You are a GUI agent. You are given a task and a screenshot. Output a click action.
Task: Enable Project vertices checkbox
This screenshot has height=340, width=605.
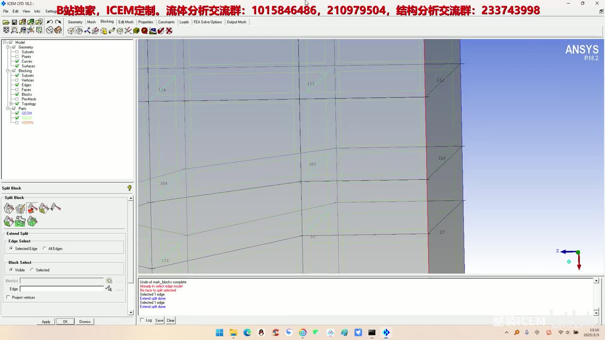(8, 297)
